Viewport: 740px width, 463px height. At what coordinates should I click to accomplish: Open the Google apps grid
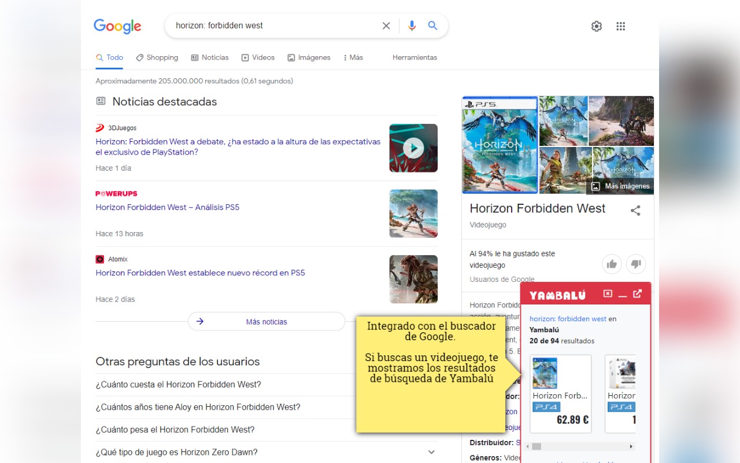point(621,26)
